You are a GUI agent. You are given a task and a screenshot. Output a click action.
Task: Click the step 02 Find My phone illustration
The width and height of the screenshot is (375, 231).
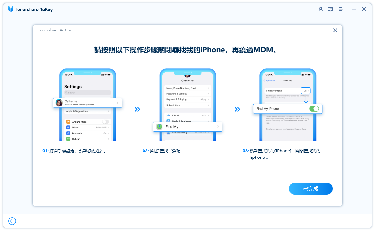(x=188, y=105)
